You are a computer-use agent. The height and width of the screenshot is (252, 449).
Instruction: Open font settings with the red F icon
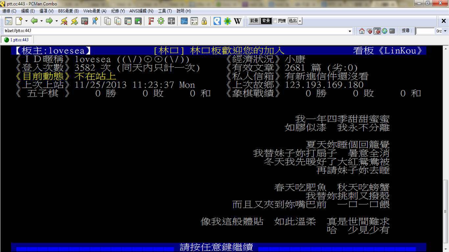[151, 21]
